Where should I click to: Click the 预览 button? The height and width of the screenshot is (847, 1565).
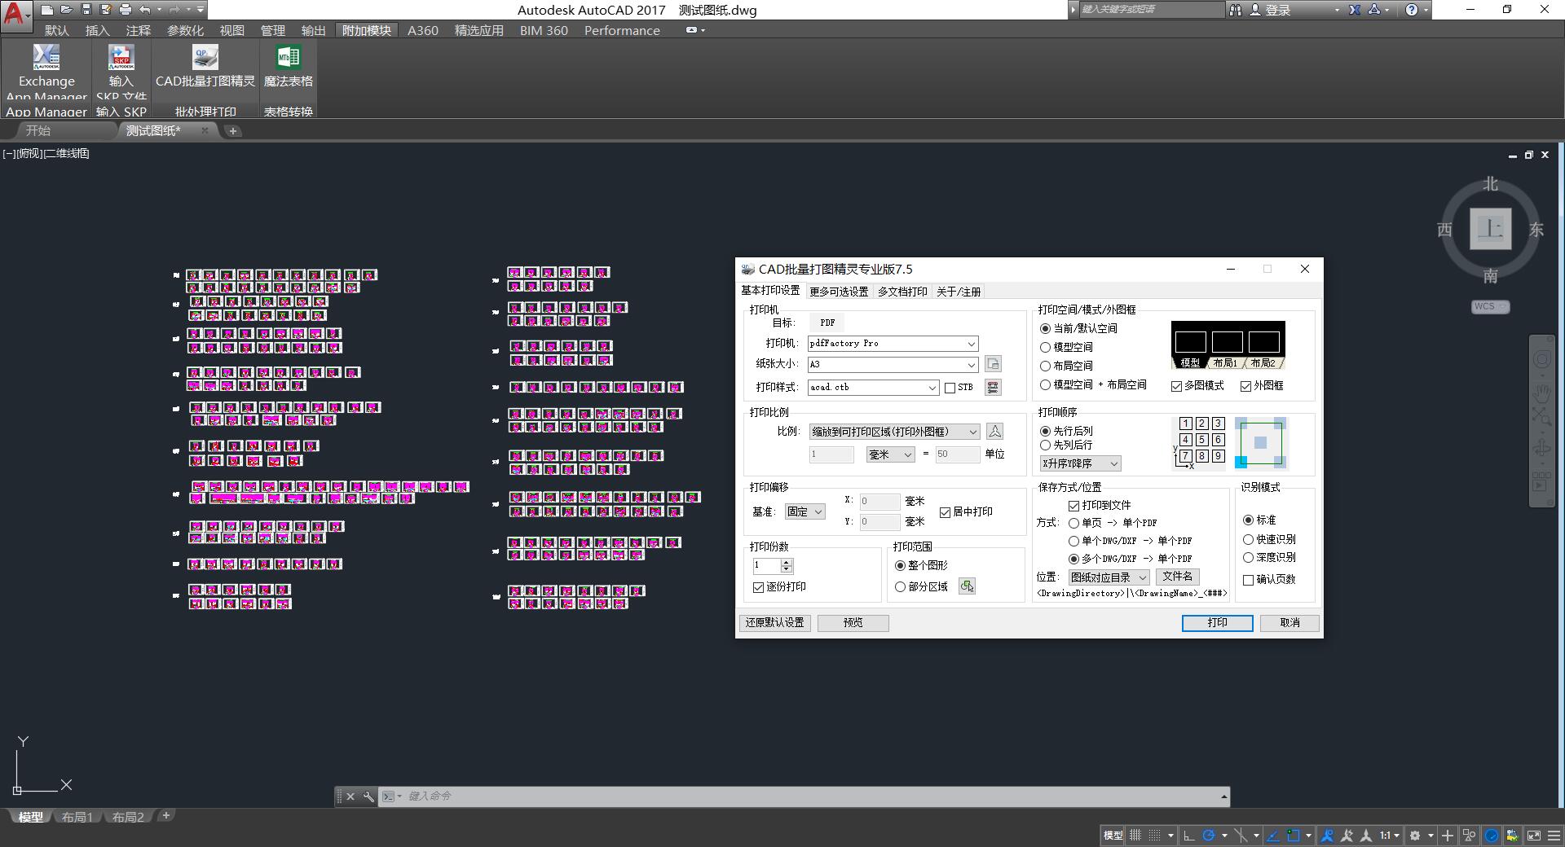pos(853,623)
